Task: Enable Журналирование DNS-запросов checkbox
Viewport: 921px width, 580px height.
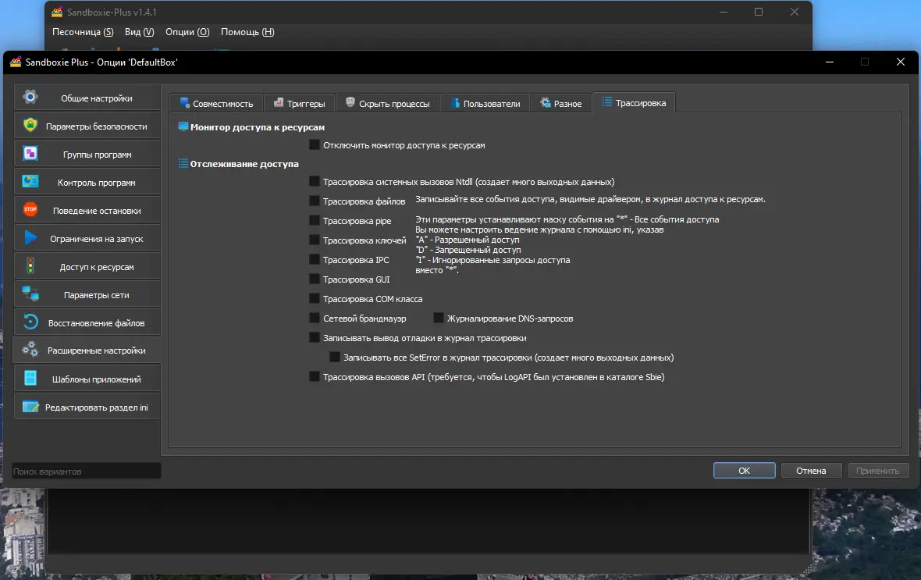Action: (439, 318)
